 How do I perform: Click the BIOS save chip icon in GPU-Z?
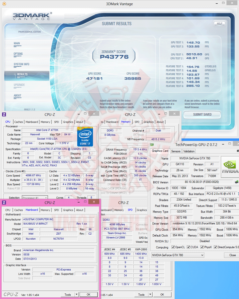[x=237, y=182]
